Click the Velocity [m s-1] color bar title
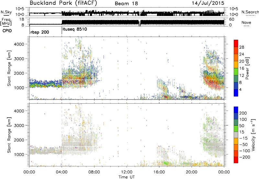This screenshot has height=179, width=259. pos(253,135)
